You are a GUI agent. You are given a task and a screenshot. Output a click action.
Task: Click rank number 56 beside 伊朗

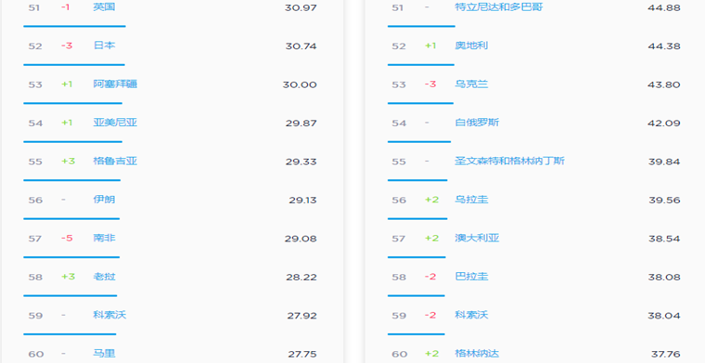click(x=35, y=201)
